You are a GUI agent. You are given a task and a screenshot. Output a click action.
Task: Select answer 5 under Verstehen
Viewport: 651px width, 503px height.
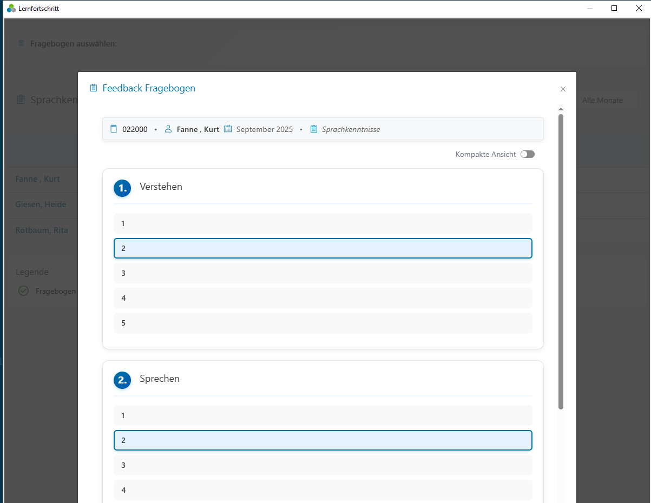tap(323, 323)
